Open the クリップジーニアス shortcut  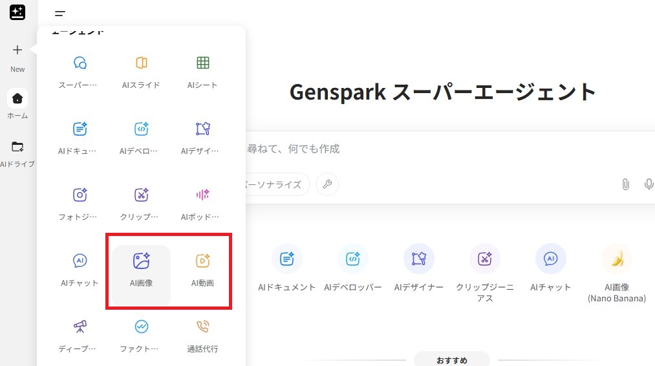(x=484, y=274)
